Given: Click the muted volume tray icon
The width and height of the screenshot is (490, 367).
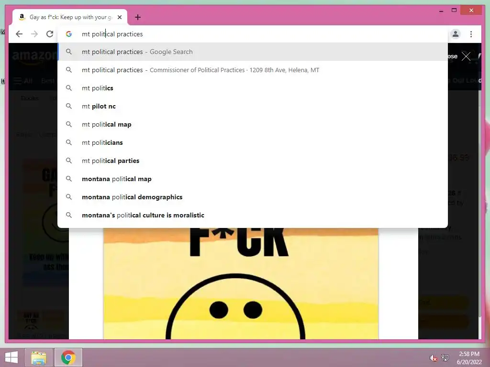Looking at the screenshot, I should [433, 358].
